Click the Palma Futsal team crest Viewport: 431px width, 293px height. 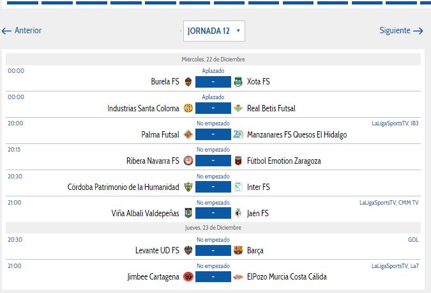coord(188,134)
